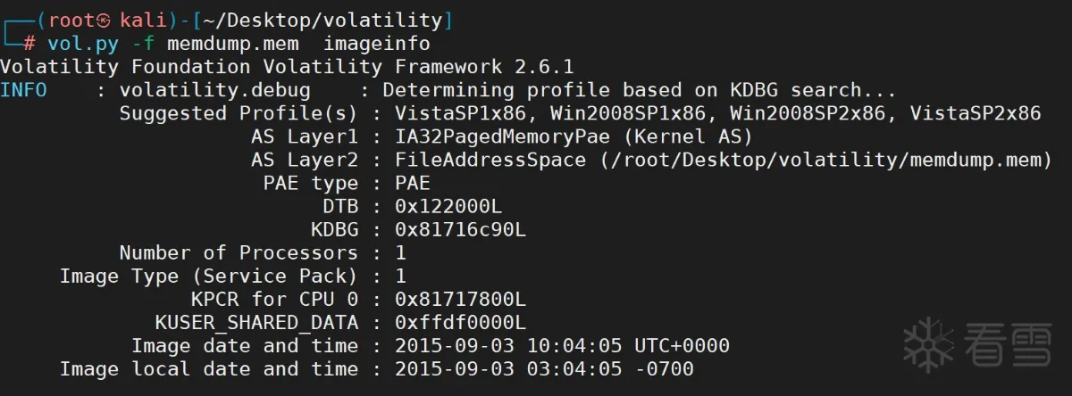Click the local date time with -0700

(544, 368)
